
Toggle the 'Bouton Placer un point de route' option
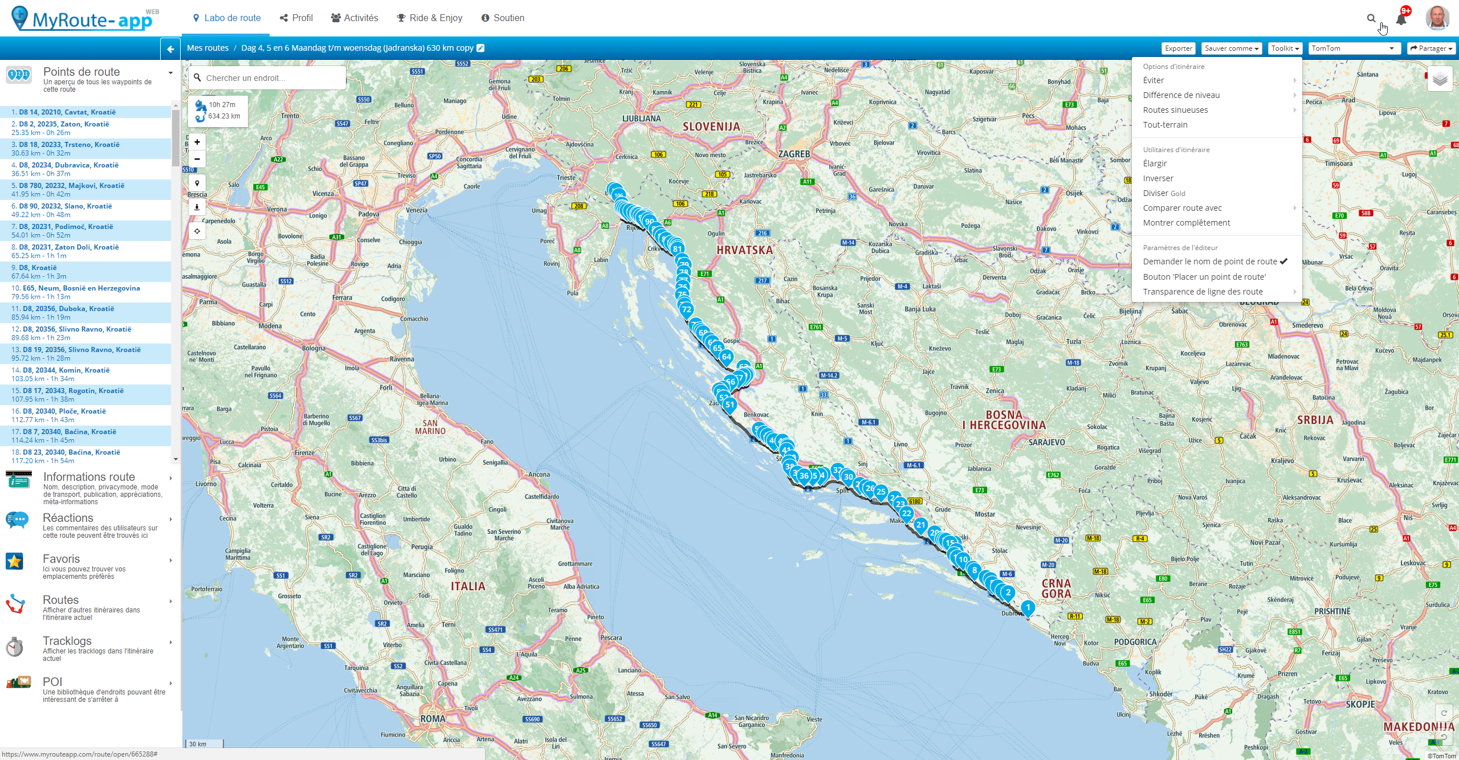[x=1204, y=277]
